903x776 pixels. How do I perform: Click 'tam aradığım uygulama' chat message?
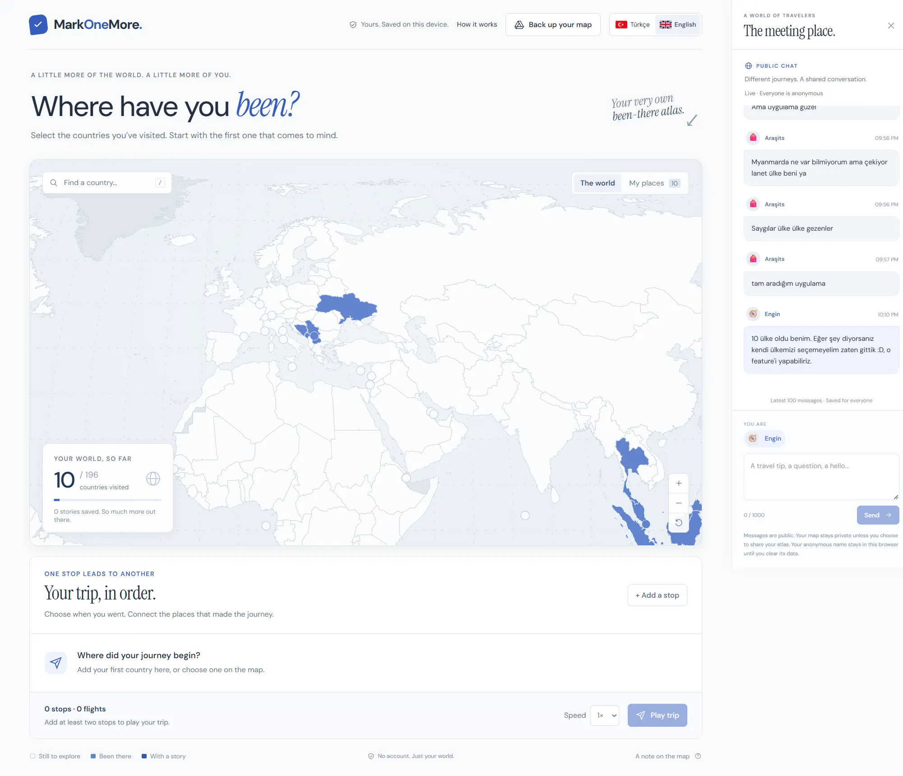pos(821,283)
